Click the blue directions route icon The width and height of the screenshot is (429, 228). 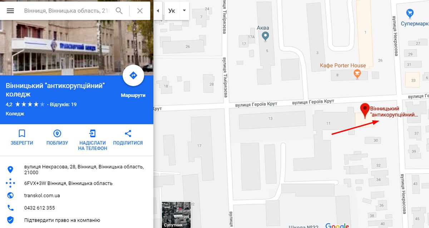point(133,76)
